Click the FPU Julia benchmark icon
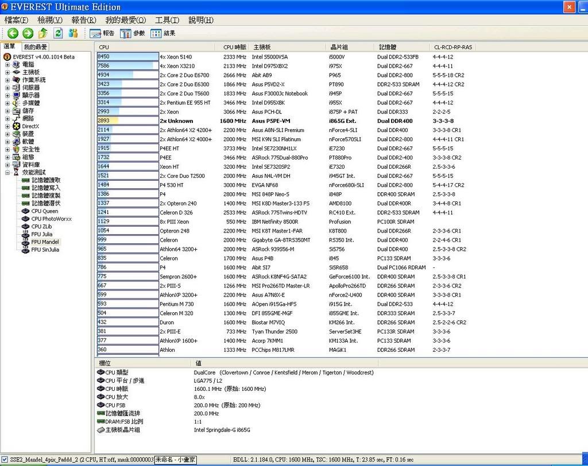 tap(25, 234)
